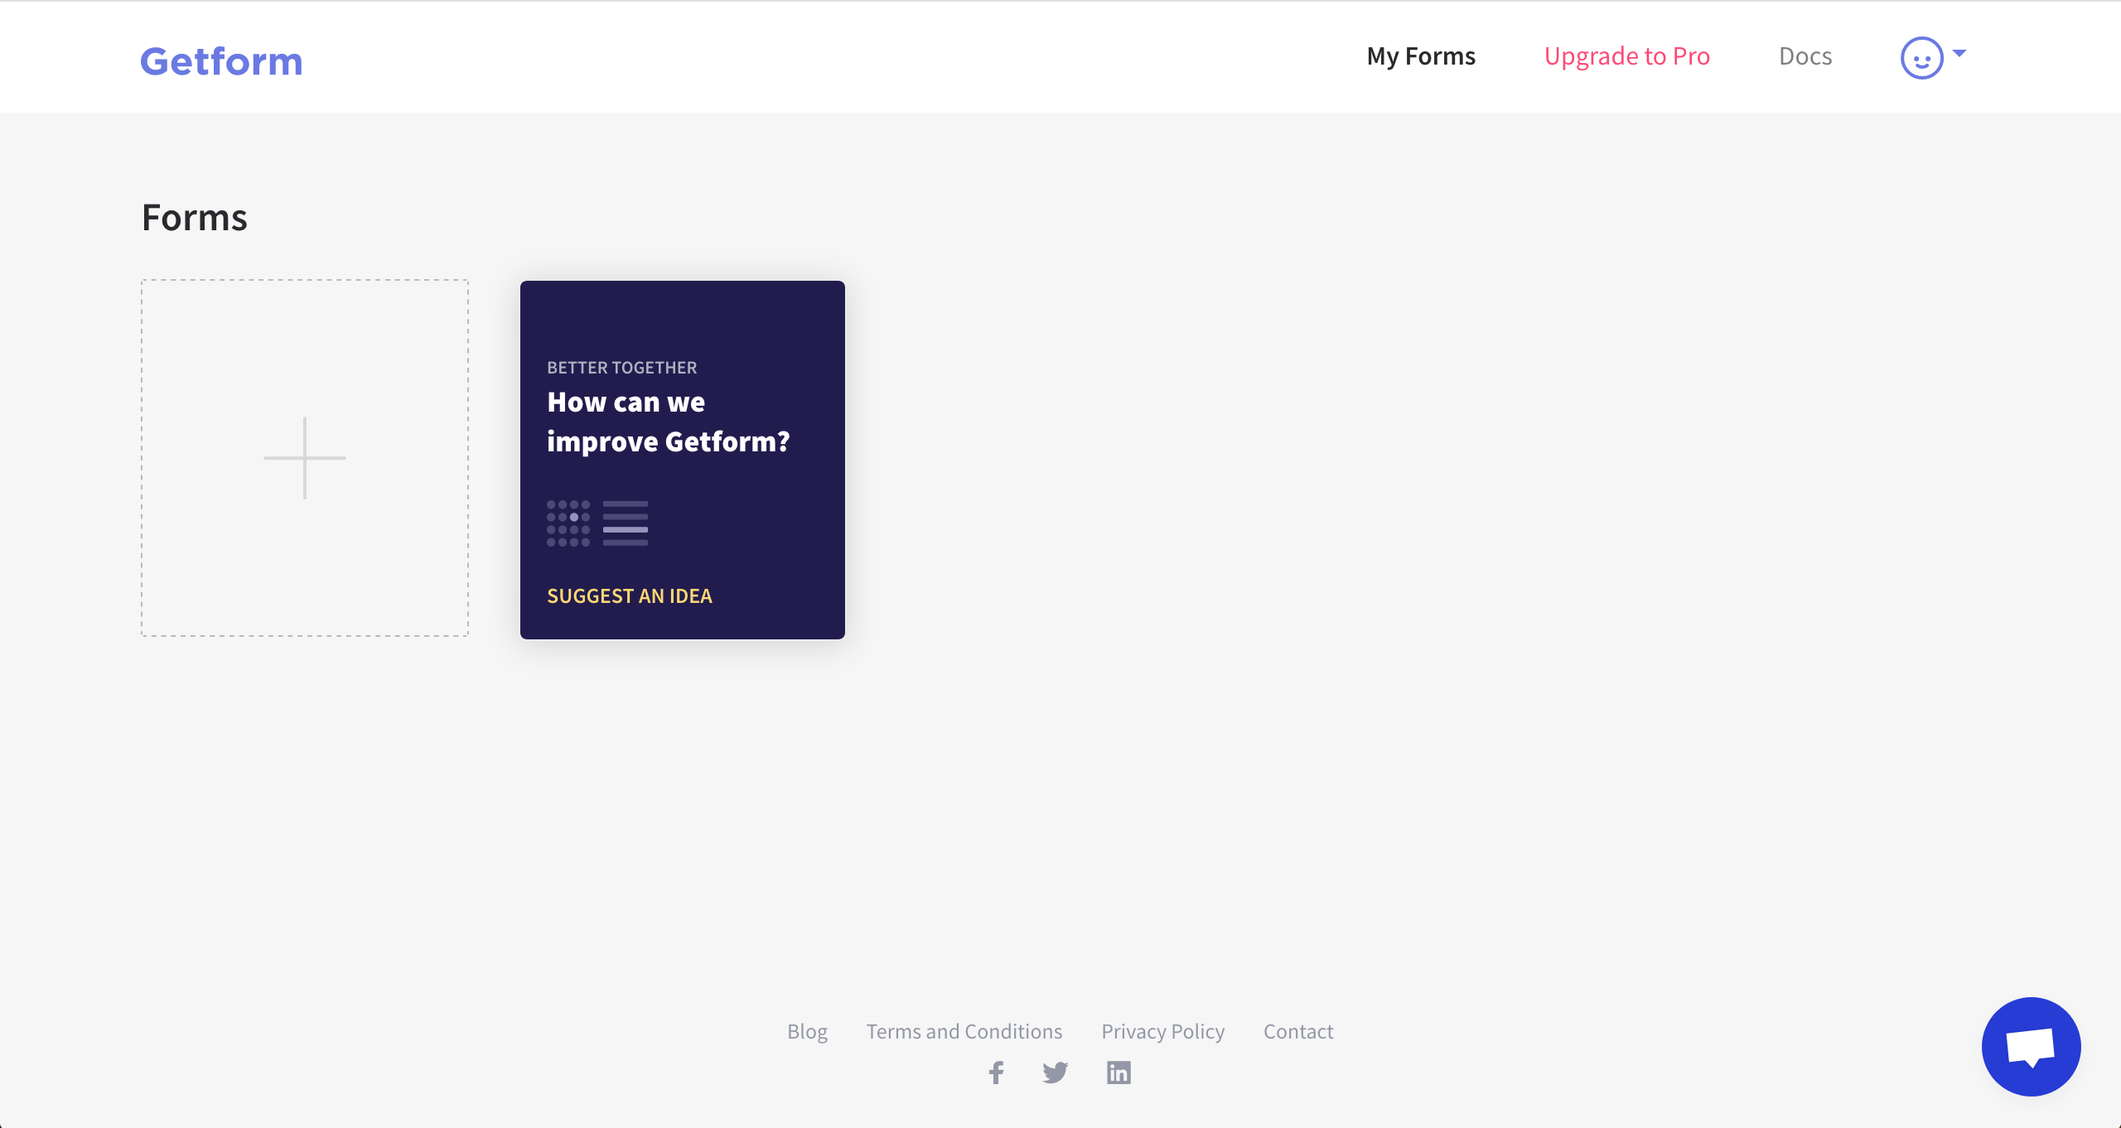Open the Privacy Policy link
This screenshot has width=2121, height=1128.
(x=1163, y=1029)
